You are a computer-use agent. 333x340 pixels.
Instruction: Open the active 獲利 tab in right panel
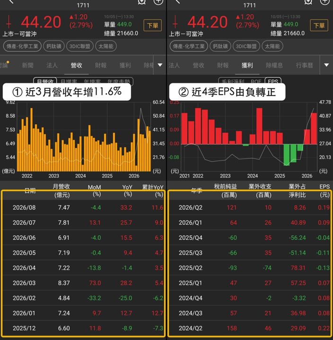pyautogui.click(x=247, y=65)
